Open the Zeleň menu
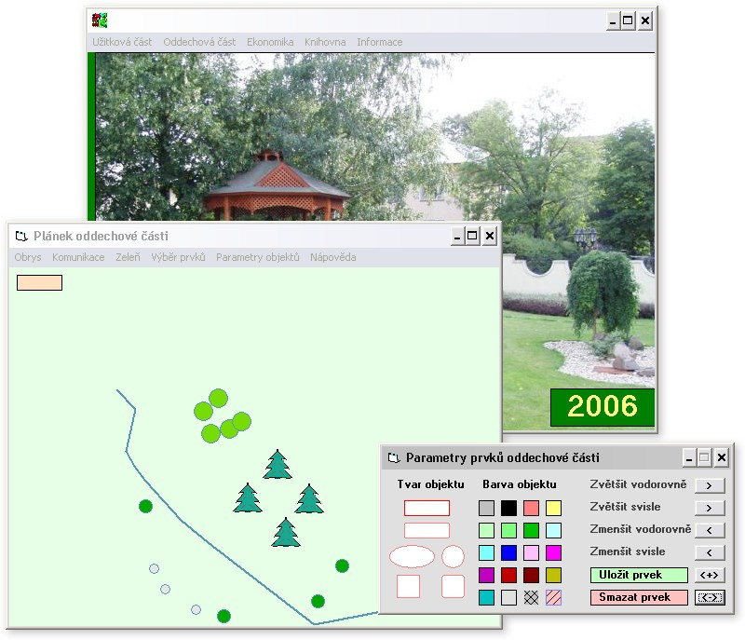This screenshot has width=745, height=640. [128, 257]
